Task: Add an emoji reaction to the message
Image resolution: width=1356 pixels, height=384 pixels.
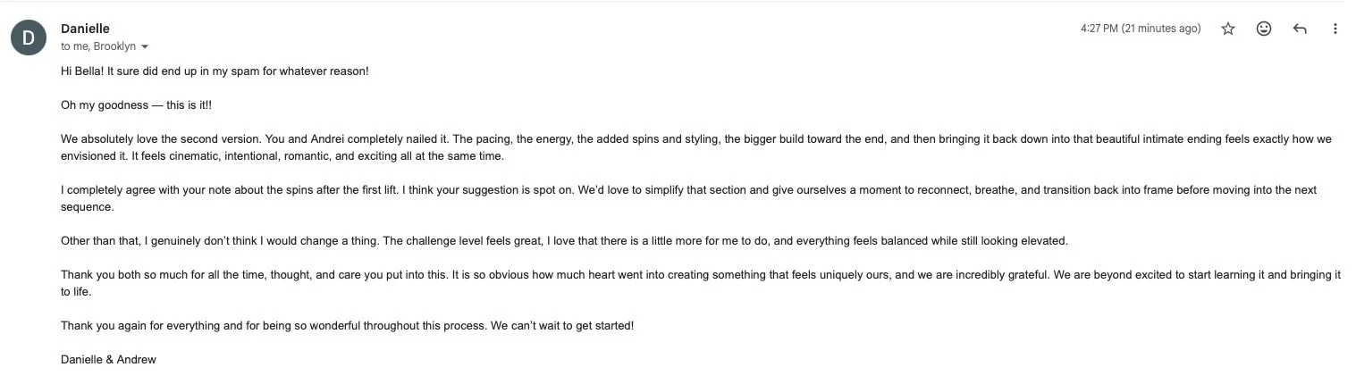Action: (1264, 29)
